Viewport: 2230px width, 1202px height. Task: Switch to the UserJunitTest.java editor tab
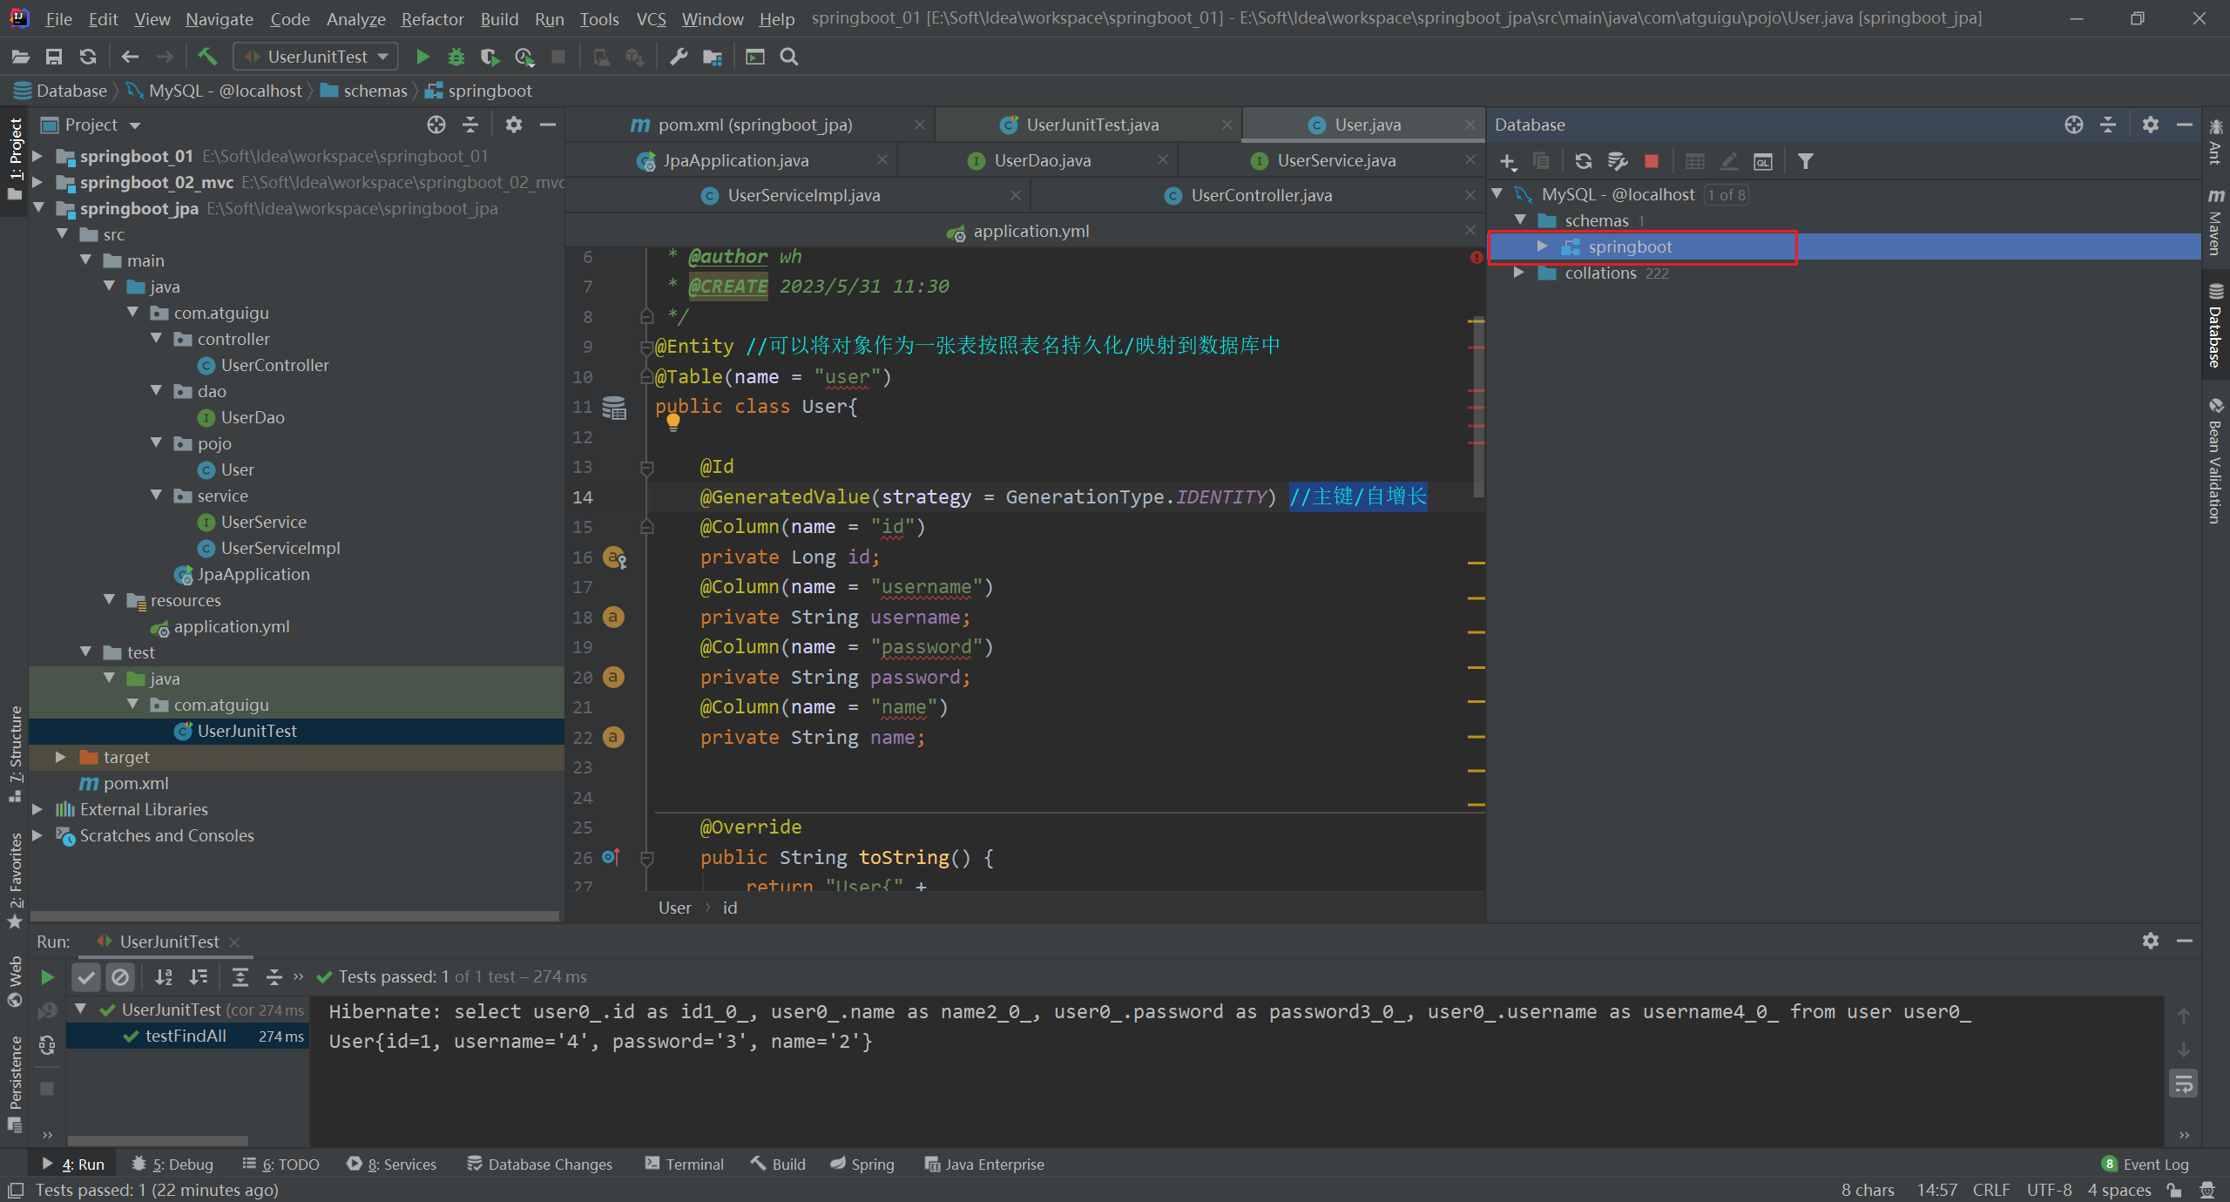(x=1092, y=125)
